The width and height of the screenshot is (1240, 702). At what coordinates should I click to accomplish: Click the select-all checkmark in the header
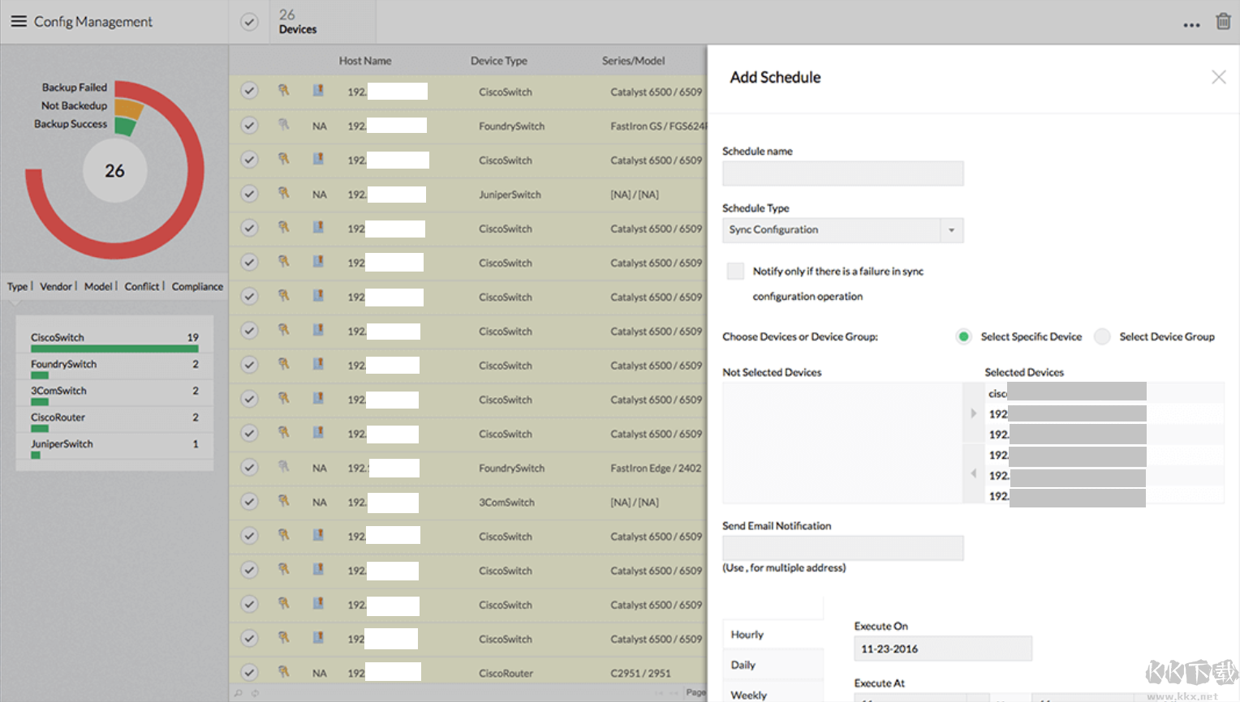pos(248,22)
